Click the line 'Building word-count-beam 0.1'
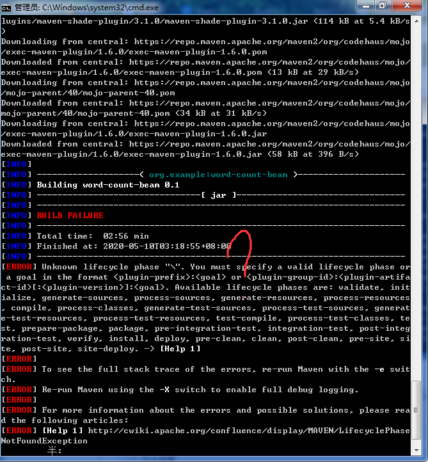The height and width of the screenshot is (462, 428). pyautogui.click(x=108, y=185)
